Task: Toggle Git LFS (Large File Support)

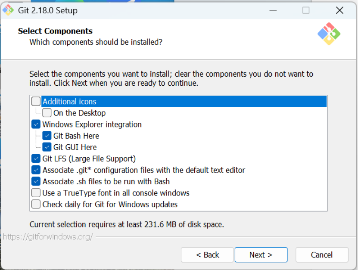Action: [x=36, y=158]
